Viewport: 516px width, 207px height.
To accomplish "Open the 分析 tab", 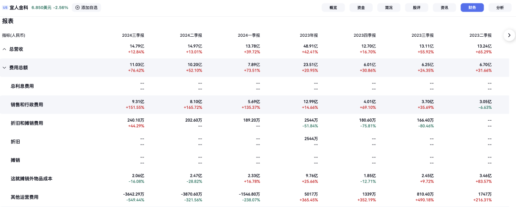I will [500, 8].
